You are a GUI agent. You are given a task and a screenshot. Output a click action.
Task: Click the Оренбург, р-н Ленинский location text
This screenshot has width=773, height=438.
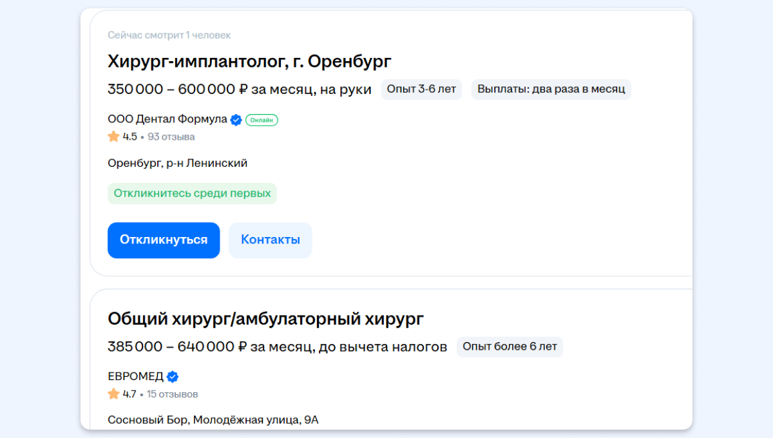coord(177,164)
